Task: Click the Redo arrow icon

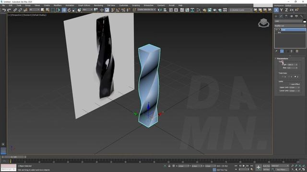Action: 9,10
